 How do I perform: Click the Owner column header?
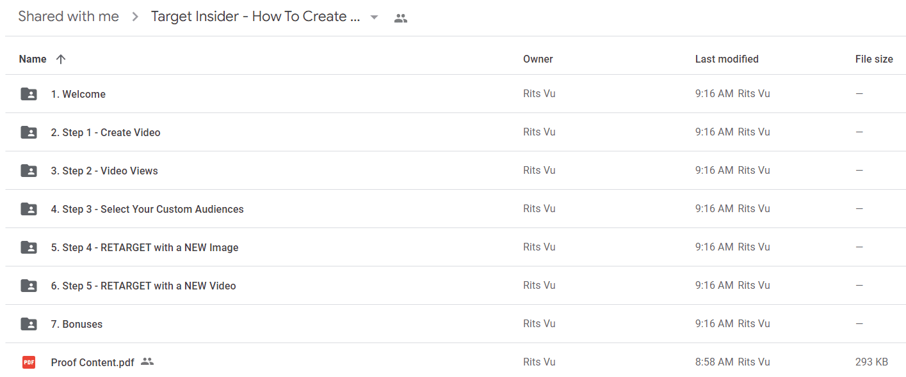click(538, 59)
